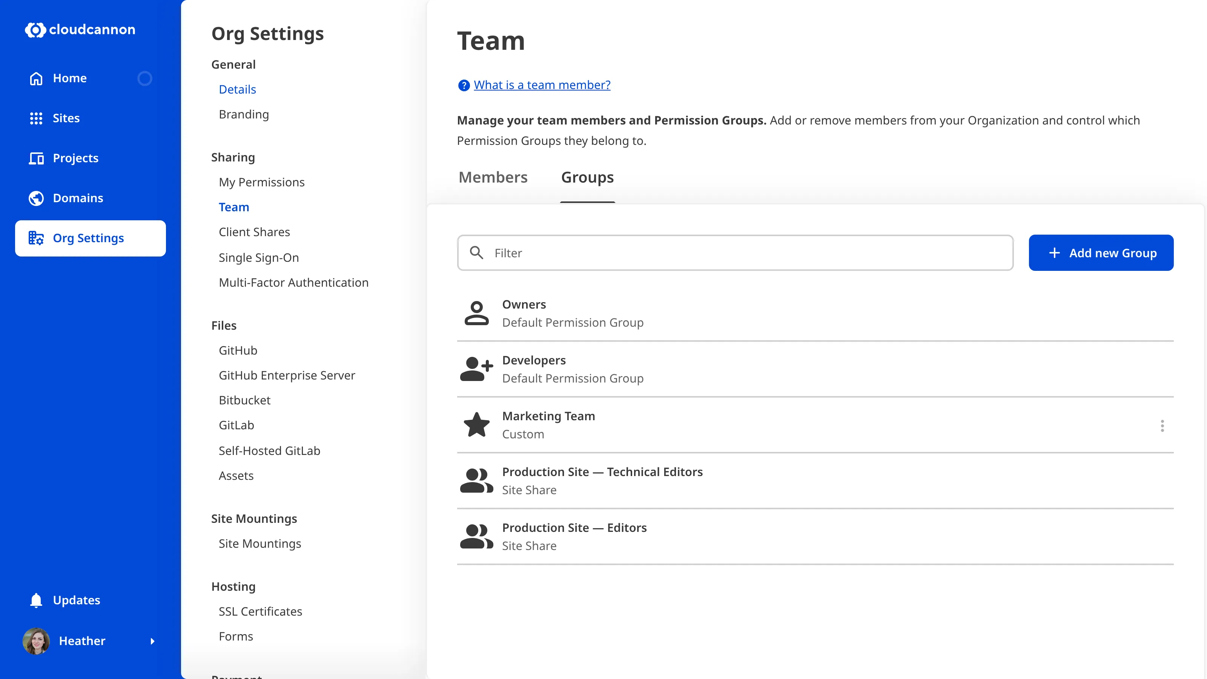Image resolution: width=1207 pixels, height=679 pixels.
Task: Click Heather's profile avatar thumbnail
Action: (x=36, y=642)
